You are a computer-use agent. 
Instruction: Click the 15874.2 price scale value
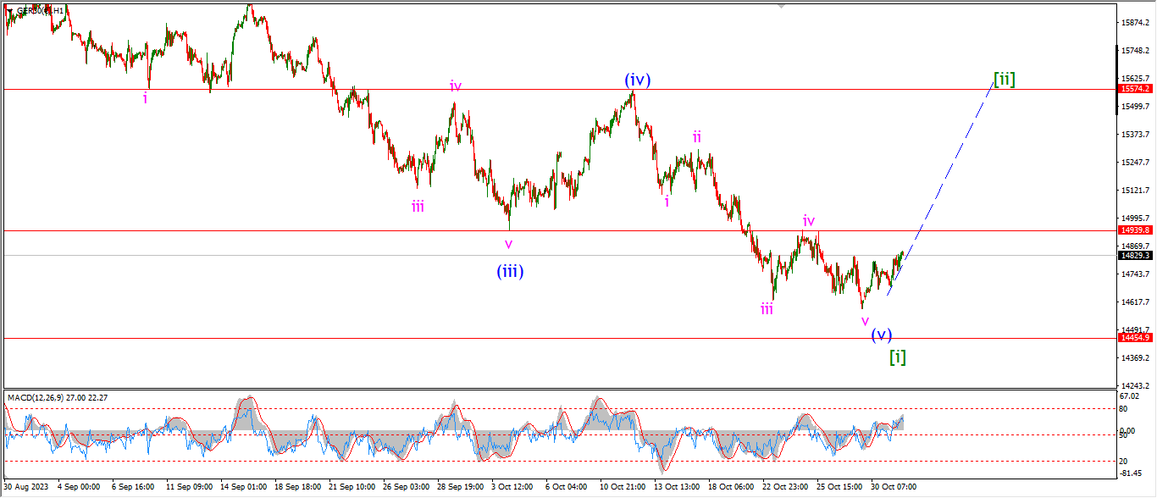pyautogui.click(x=1135, y=23)
